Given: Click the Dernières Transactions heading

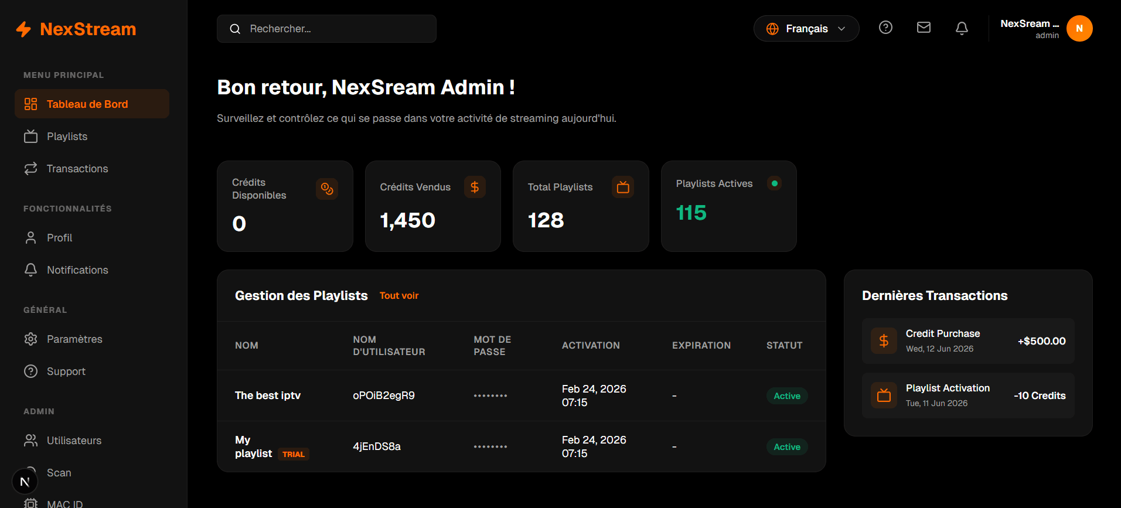Looking at the screenshot, I should (935, 296).
